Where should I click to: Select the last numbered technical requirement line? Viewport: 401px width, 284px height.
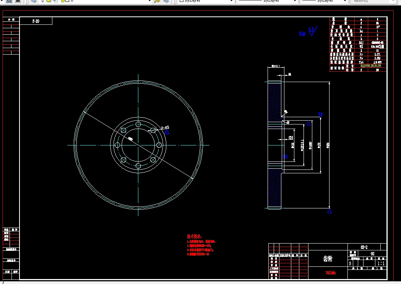pyautogui.click(x=198, y=254)
